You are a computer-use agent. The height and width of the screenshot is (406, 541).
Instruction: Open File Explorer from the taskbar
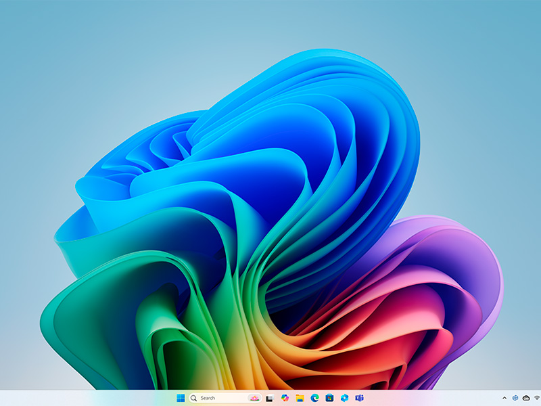coord(300,398)
